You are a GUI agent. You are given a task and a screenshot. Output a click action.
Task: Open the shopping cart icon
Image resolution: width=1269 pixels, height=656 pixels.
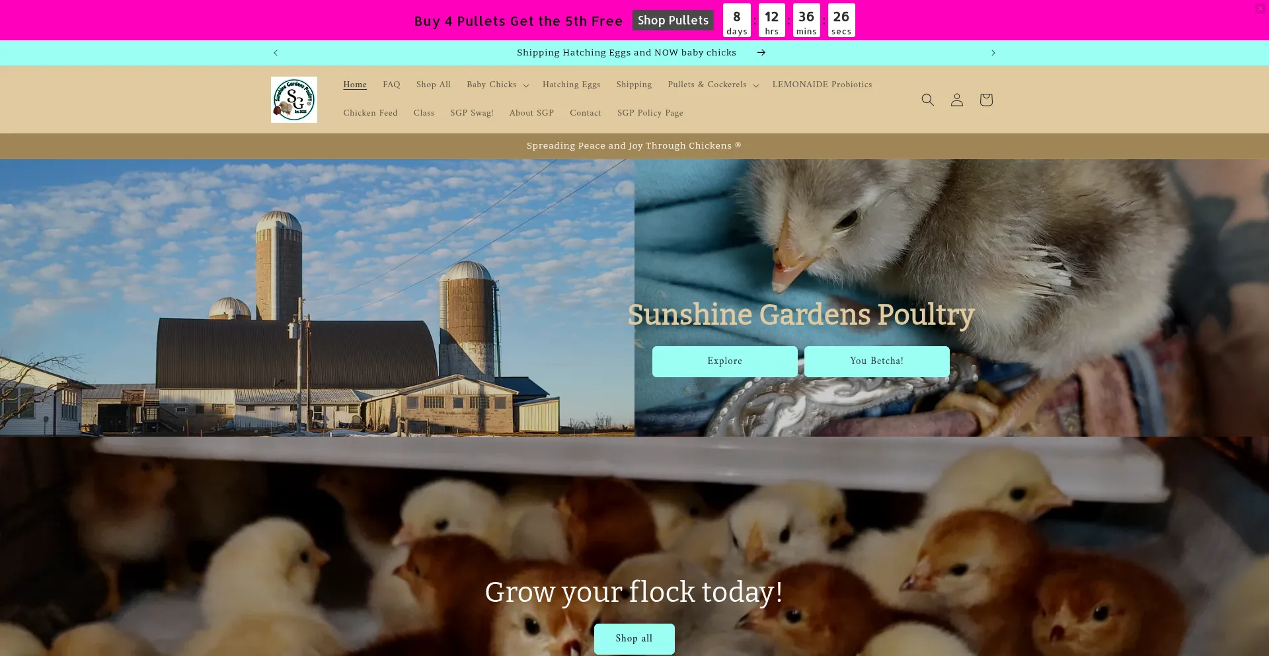[985, 100]
